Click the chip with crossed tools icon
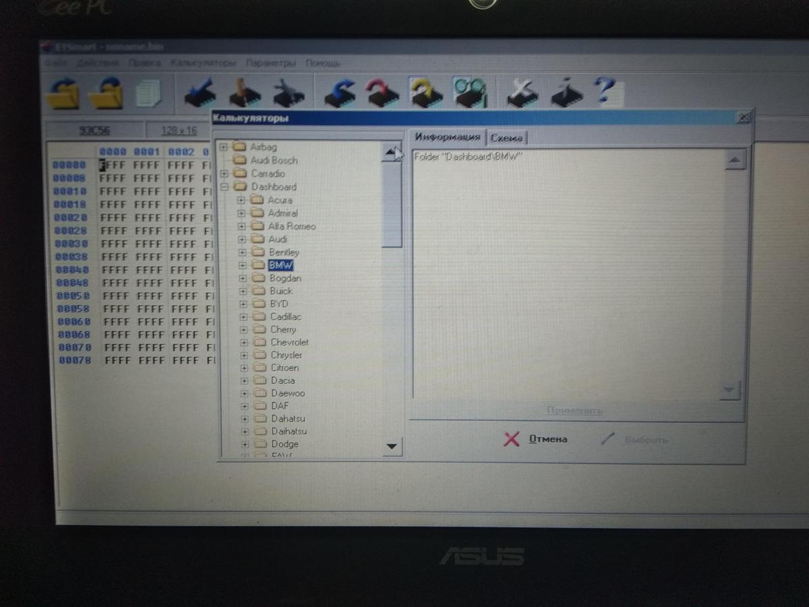 [x=288, y=93]
